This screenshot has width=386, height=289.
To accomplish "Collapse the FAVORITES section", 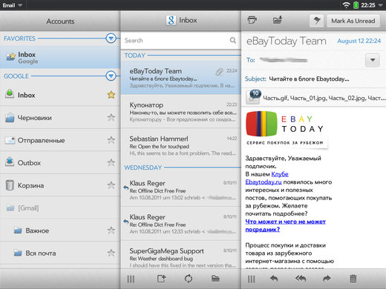I will [111, 39].
